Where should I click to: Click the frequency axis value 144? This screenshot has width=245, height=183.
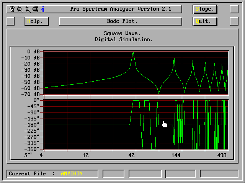pos(176,155)
